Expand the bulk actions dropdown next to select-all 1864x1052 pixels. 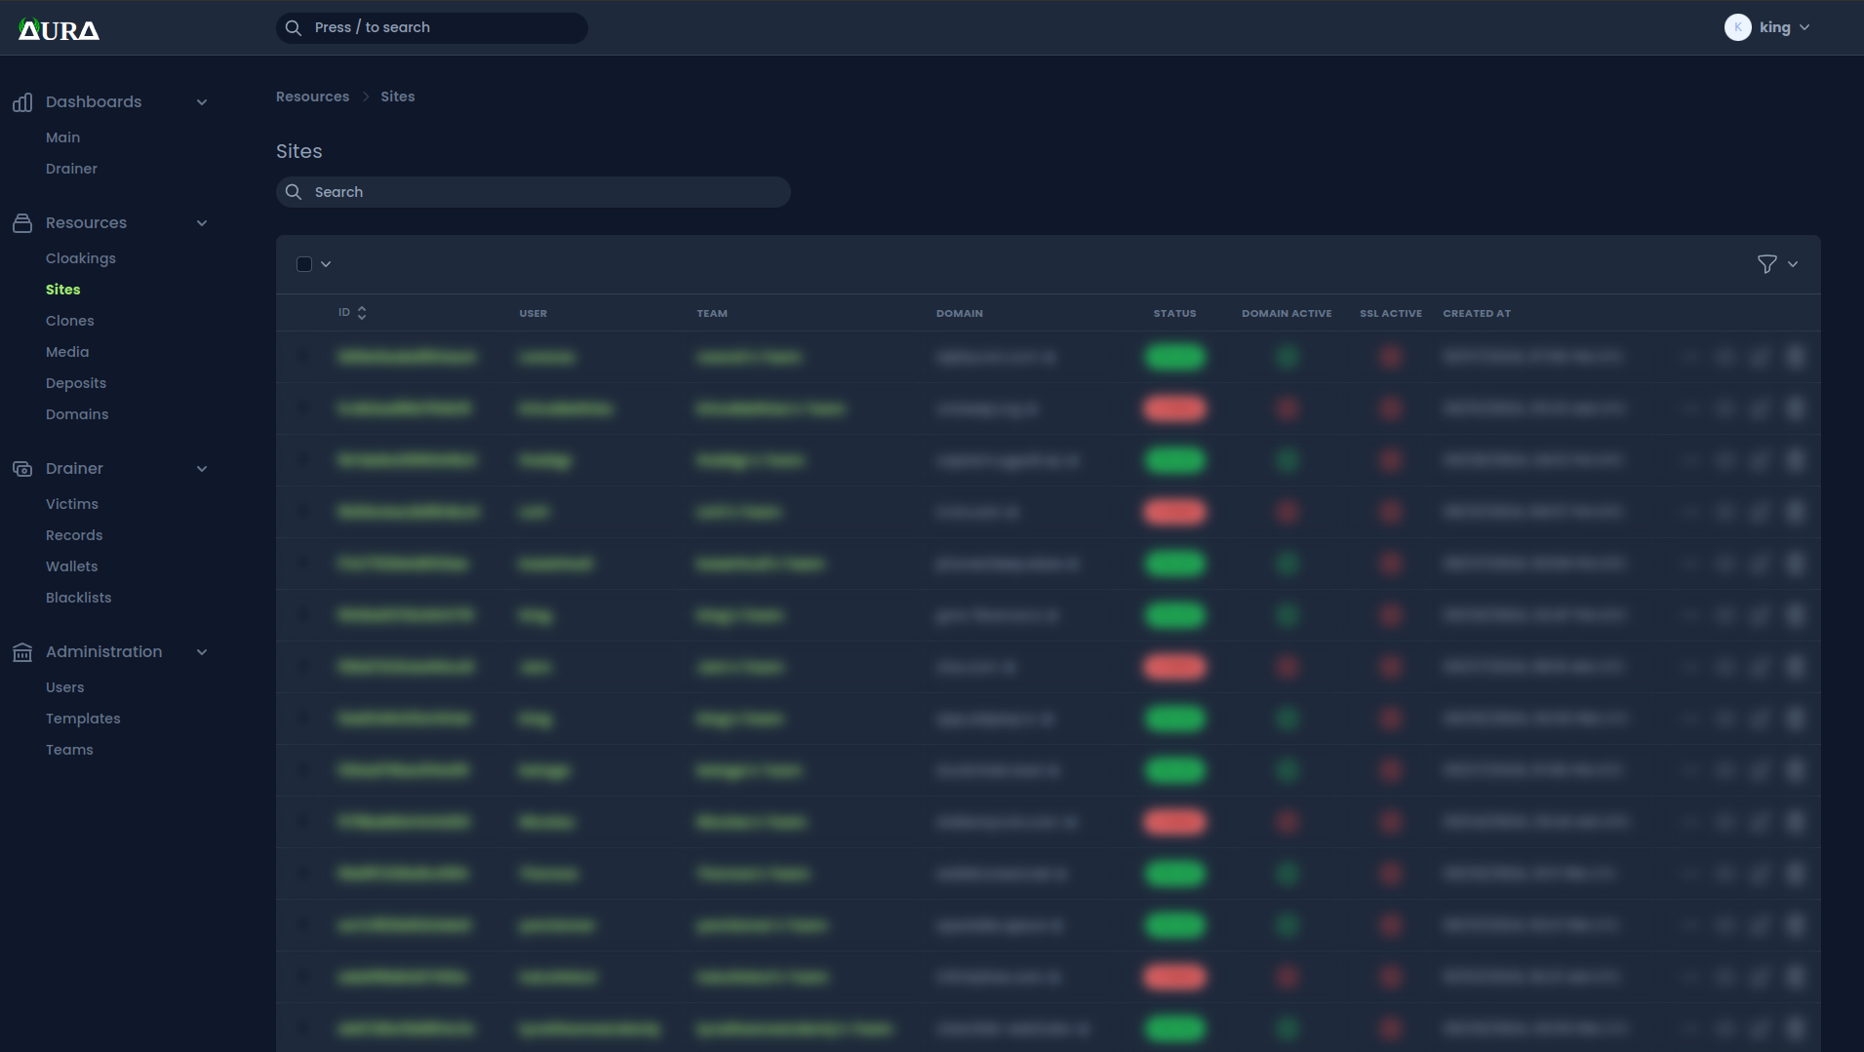click(x=326, y=263)
